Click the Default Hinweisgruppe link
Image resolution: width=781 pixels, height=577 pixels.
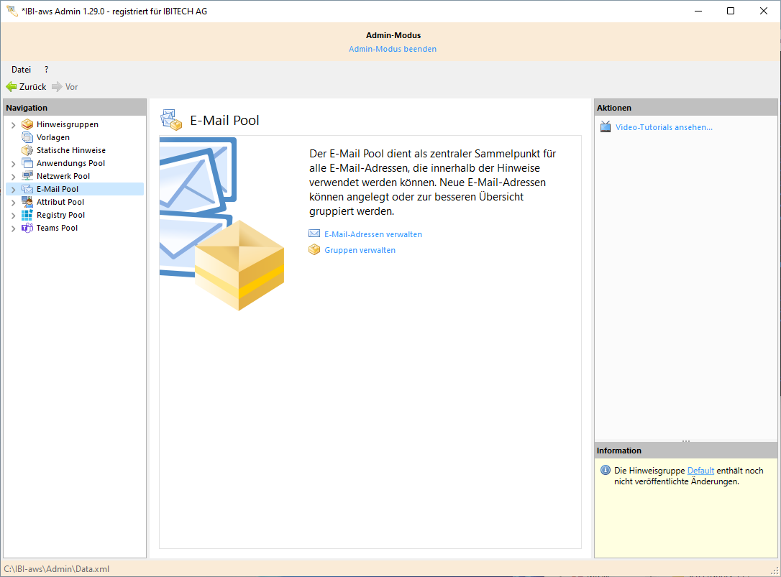[x=700, y=471]
